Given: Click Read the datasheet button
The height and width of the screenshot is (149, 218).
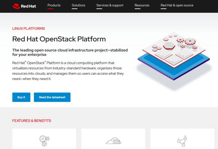Looking at the screenshot, I should coord(52,97).
